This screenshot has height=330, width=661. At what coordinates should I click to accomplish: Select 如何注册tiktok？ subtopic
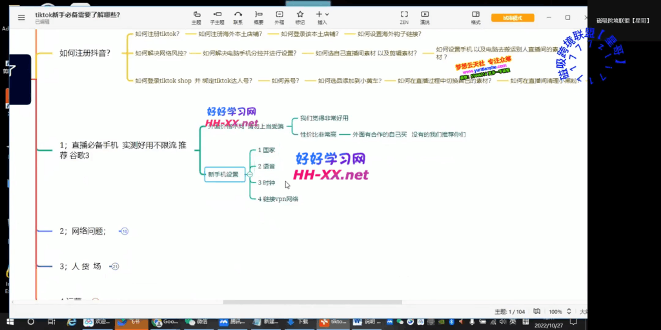point(158,34)
